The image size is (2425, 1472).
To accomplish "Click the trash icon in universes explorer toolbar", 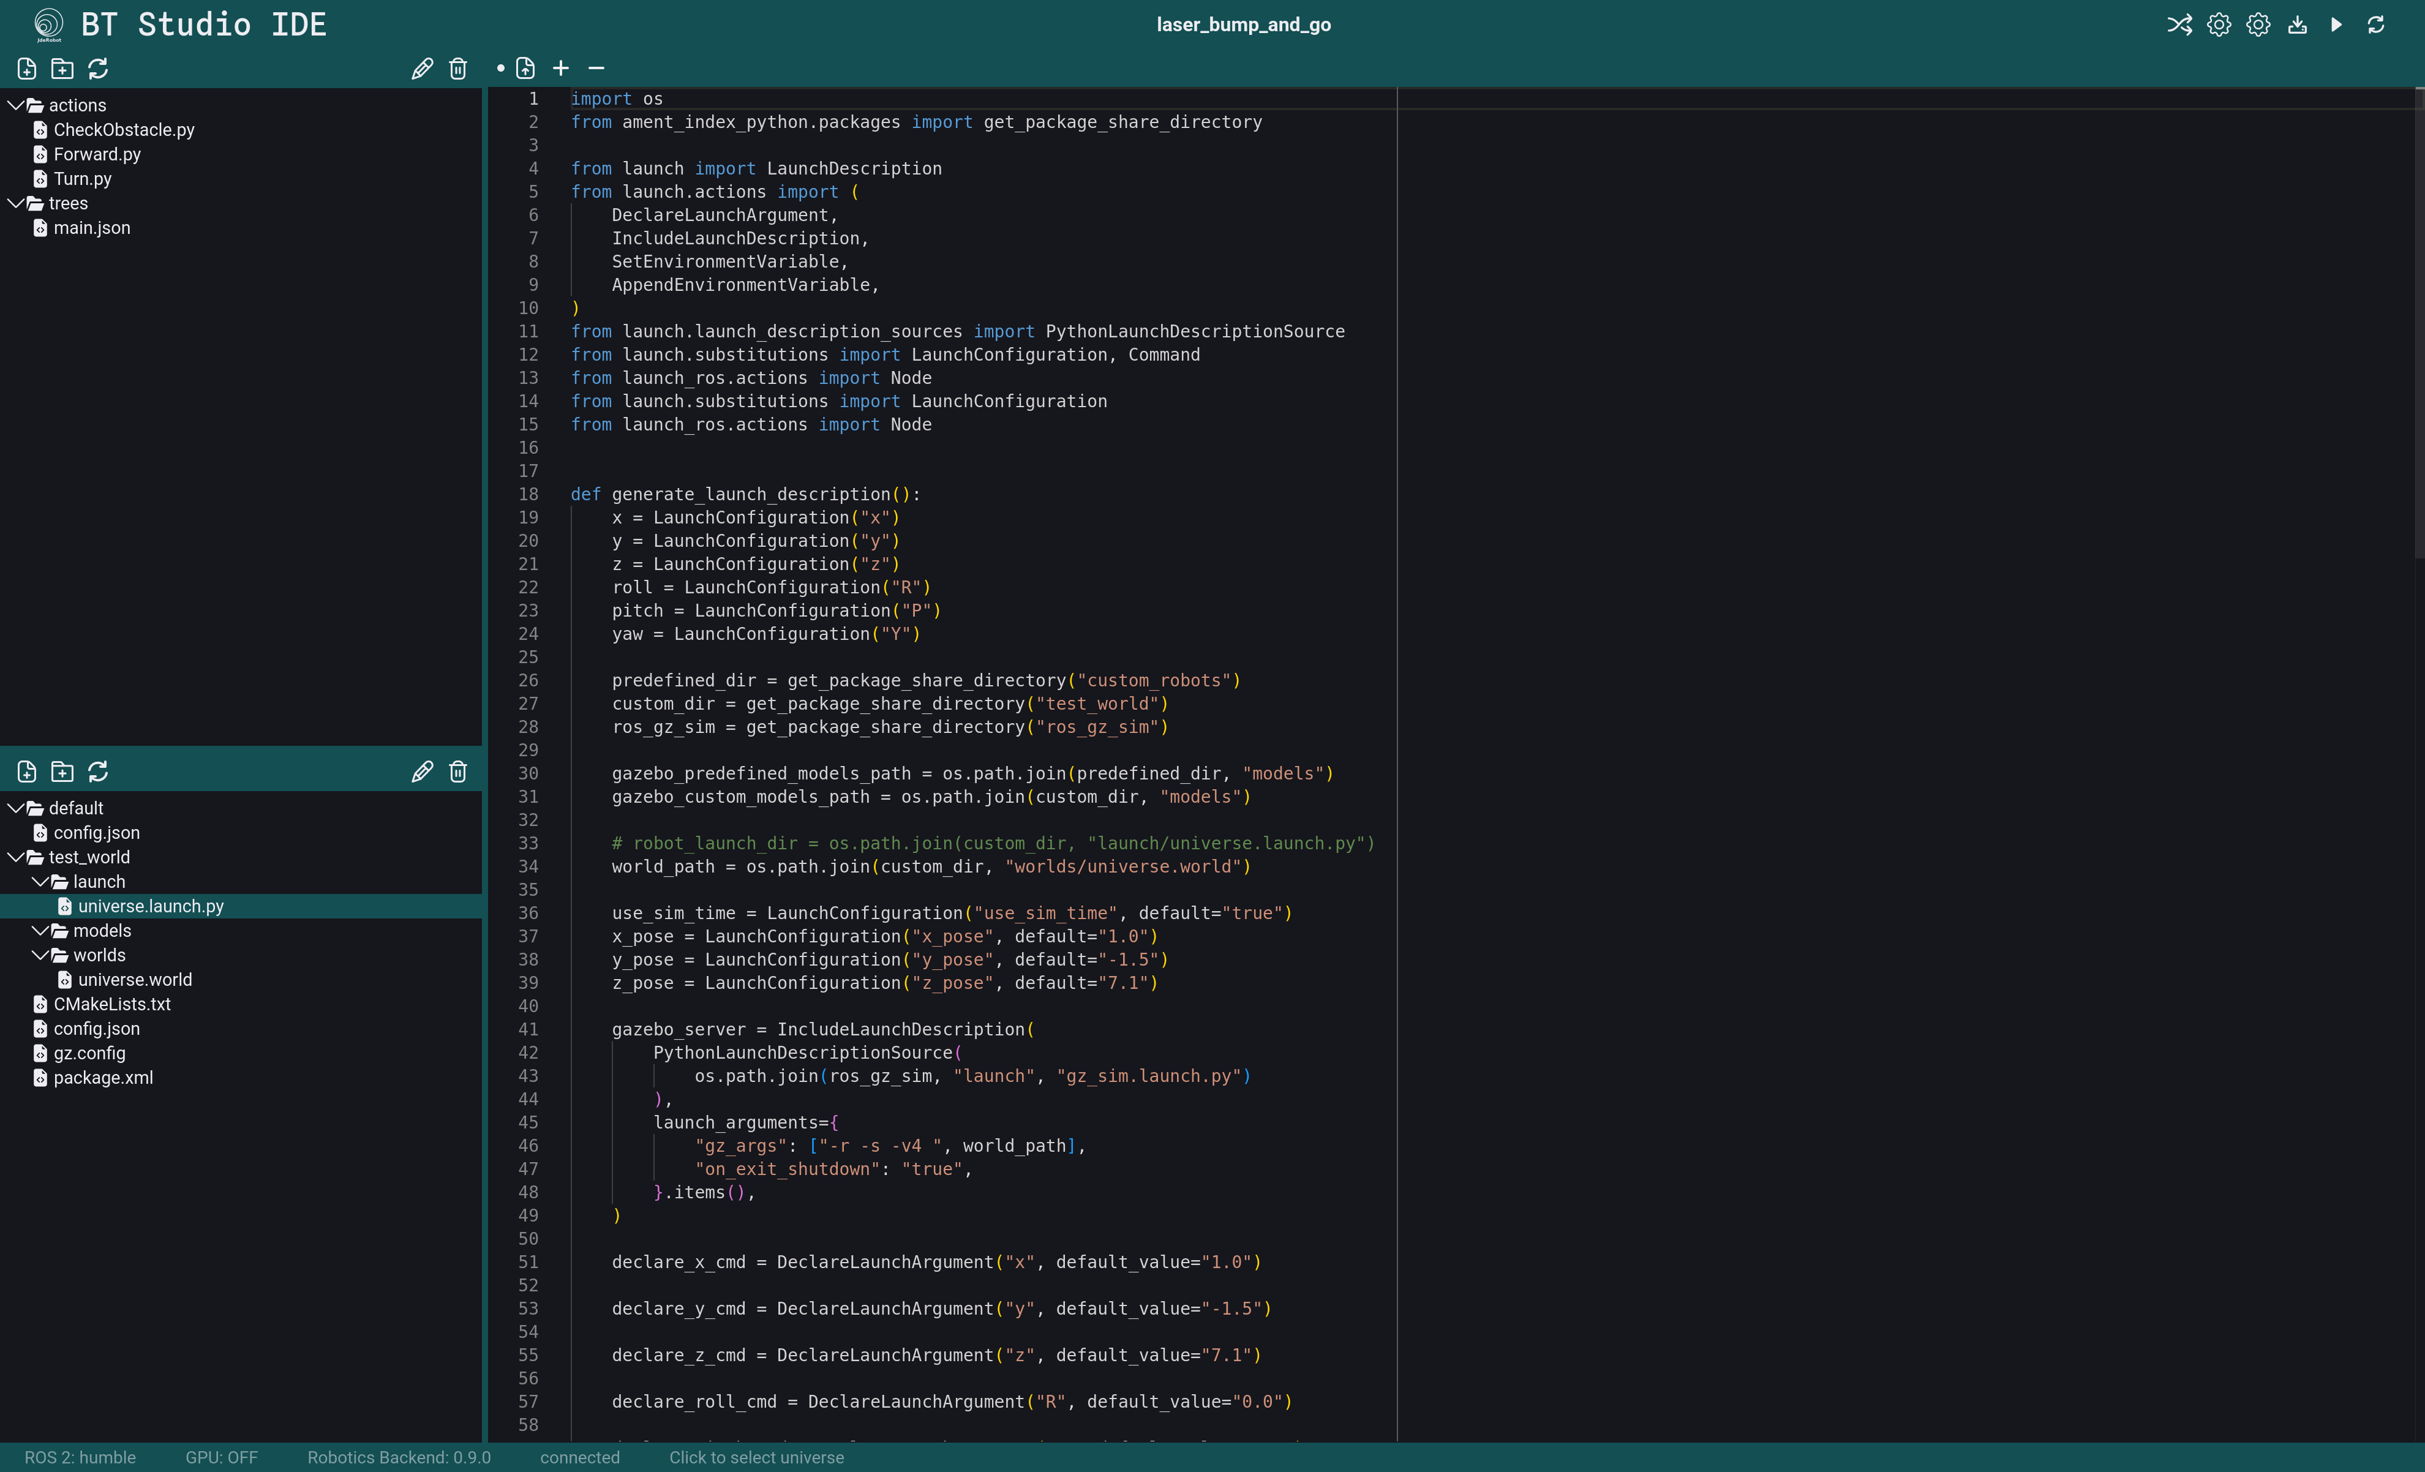I will coord(457,772).
